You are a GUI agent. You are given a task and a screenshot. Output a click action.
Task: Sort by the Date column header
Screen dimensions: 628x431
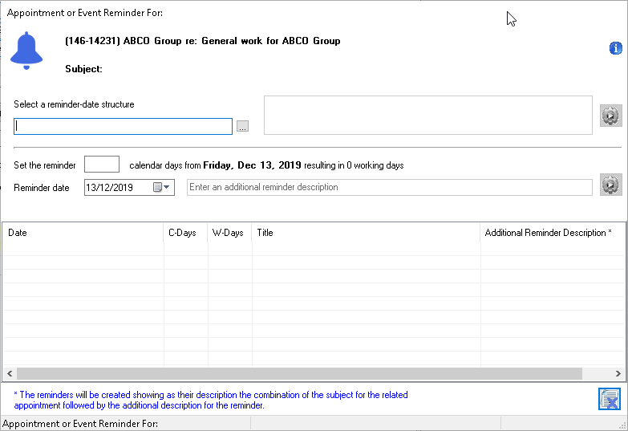tap(83, 233)
